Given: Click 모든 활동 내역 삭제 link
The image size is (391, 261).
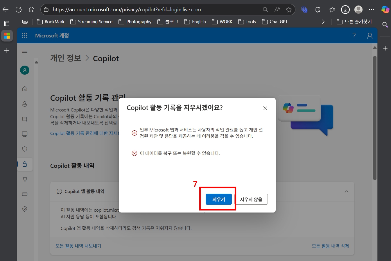Looking at the screenshot, I should pos(331,246).
